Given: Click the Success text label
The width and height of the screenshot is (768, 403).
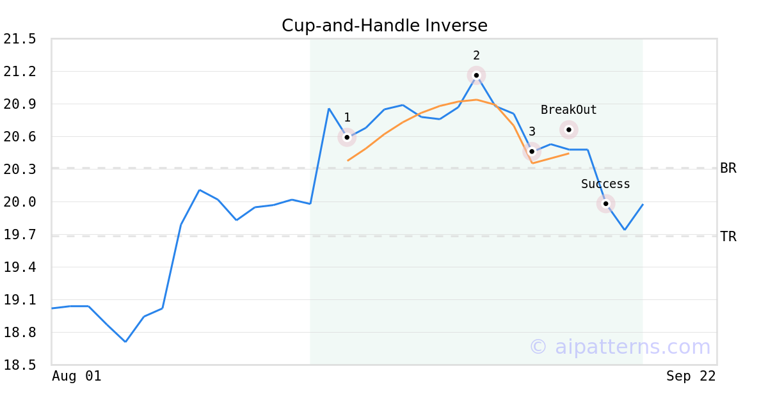Looking at the screenshot, I should pyautogui.click(x=605, y=184).
